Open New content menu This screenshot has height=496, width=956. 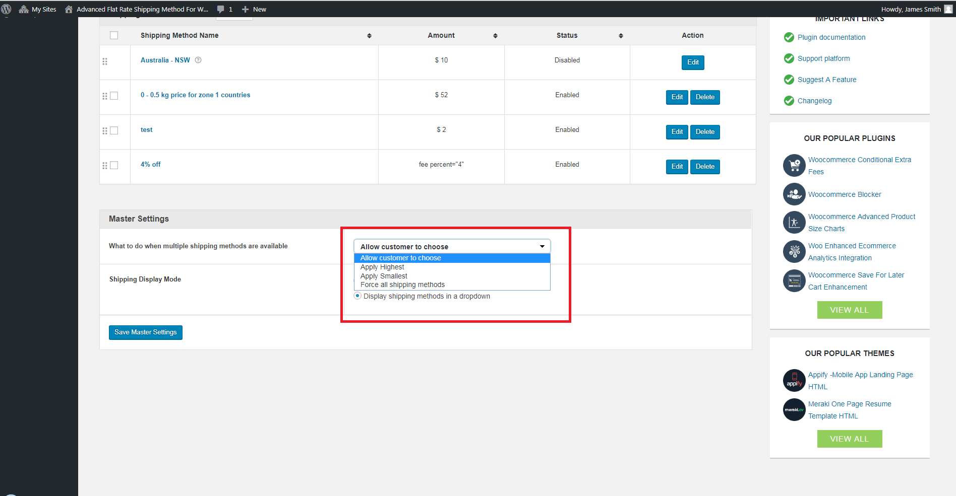pos(254,9)
